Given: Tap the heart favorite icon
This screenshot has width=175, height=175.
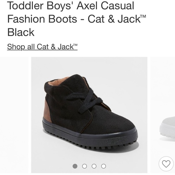Looking at the screenshot, I should click(x=166, y=164).
